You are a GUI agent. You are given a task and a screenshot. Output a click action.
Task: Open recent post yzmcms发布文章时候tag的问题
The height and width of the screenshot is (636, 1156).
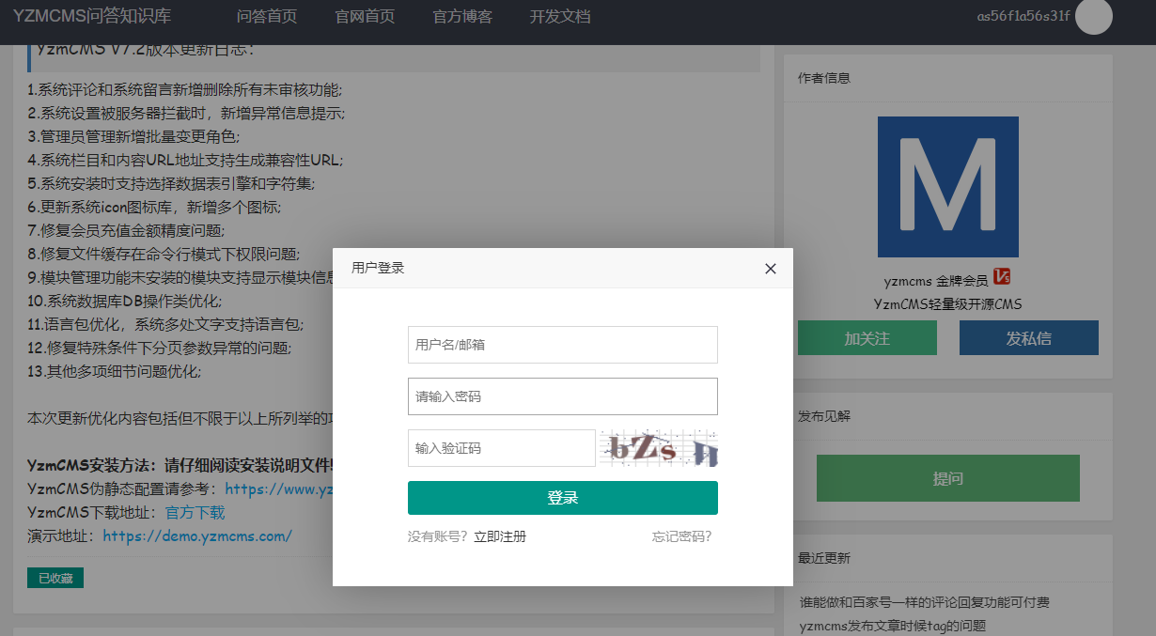pos(892,626)
